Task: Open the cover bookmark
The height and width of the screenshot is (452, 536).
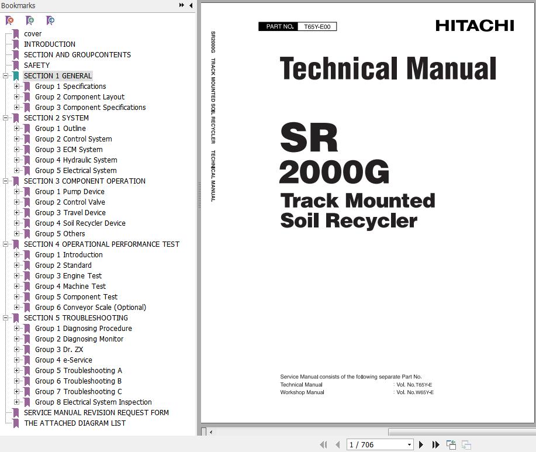Action: pyautogui.click(x=33, y=34)
